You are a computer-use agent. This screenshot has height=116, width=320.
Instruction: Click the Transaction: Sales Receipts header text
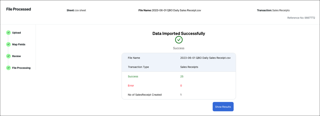click(x=273, y=10)
